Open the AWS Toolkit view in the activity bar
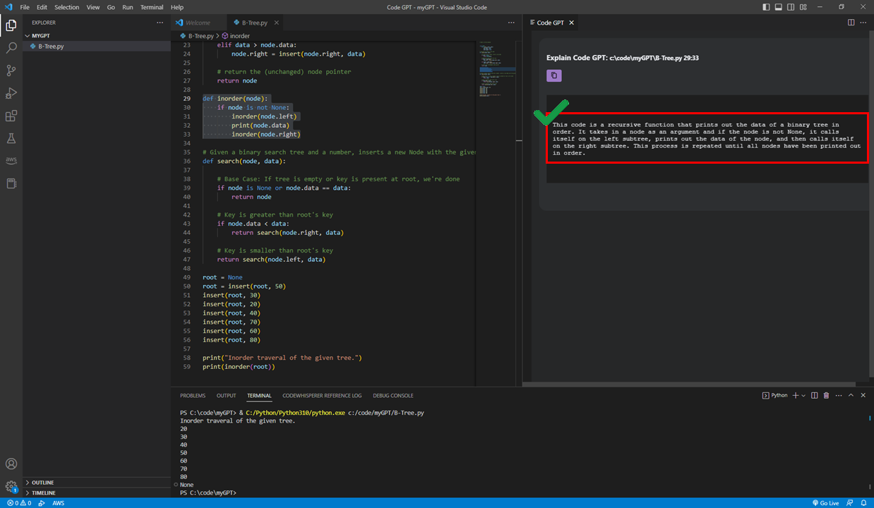 (x=11, y=161)
